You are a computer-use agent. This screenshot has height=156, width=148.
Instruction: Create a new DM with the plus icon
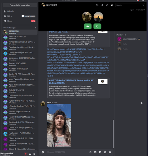pos(36,28)
